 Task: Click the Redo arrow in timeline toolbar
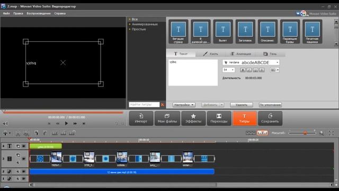click(44, 133)
